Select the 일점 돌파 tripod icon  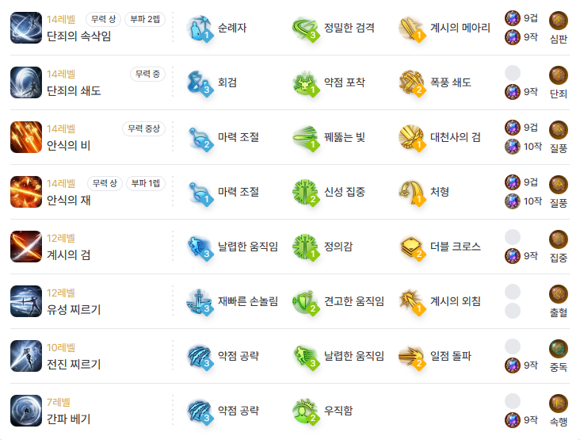412,357
